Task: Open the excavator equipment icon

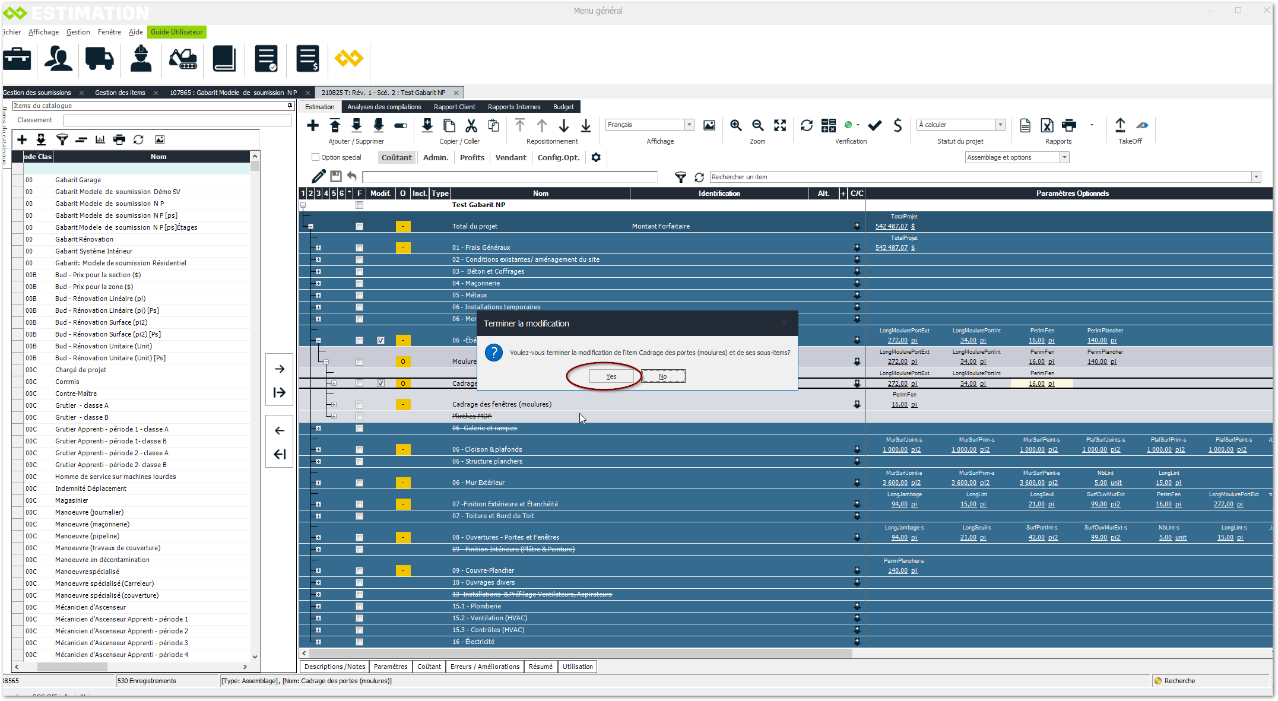Action: tap(183, 59)
